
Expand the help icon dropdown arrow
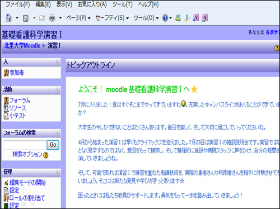coord(170,18)
